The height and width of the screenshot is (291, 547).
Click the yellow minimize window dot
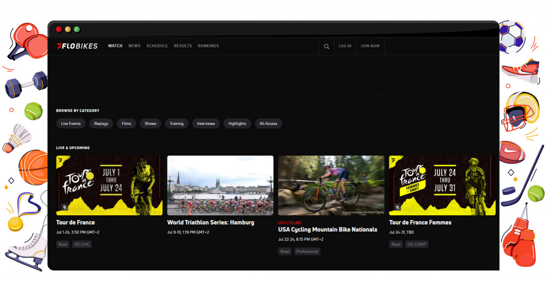point(68,29)
